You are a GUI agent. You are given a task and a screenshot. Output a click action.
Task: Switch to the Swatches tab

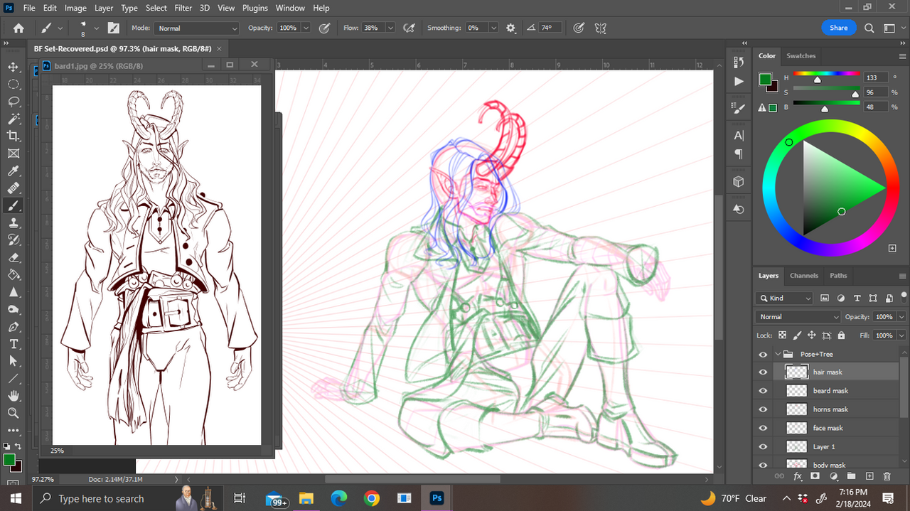[801, 56]
